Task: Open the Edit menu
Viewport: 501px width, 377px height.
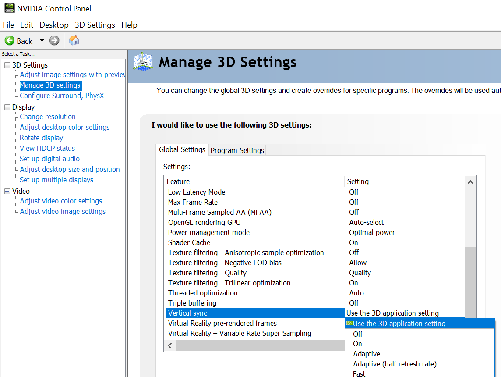Action: coord(27,25)
